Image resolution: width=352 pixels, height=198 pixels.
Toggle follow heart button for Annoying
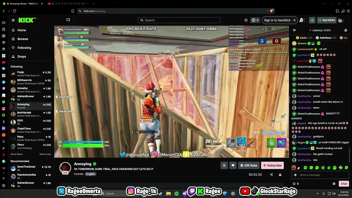click(233, 165)
